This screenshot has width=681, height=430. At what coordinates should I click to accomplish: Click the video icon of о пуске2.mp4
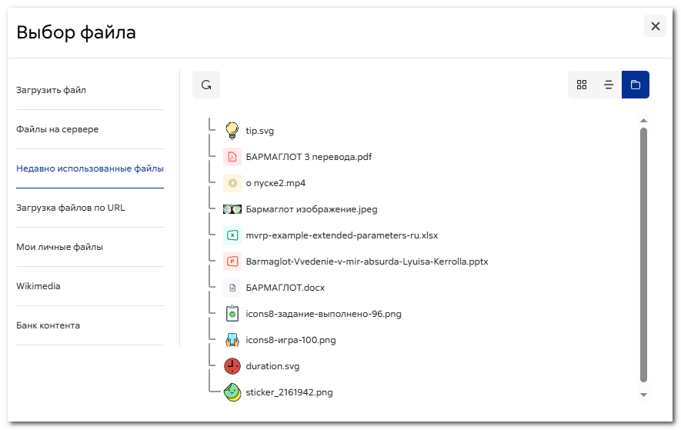[x=232, y=183]
